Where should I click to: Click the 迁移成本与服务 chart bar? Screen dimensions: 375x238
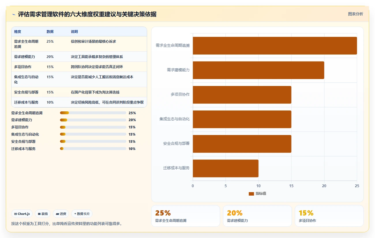(226, 168)
